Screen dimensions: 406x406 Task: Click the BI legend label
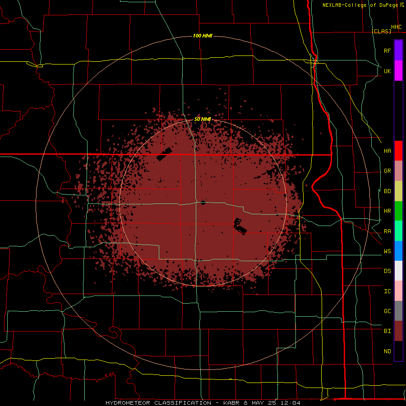[x=387, y=331]
